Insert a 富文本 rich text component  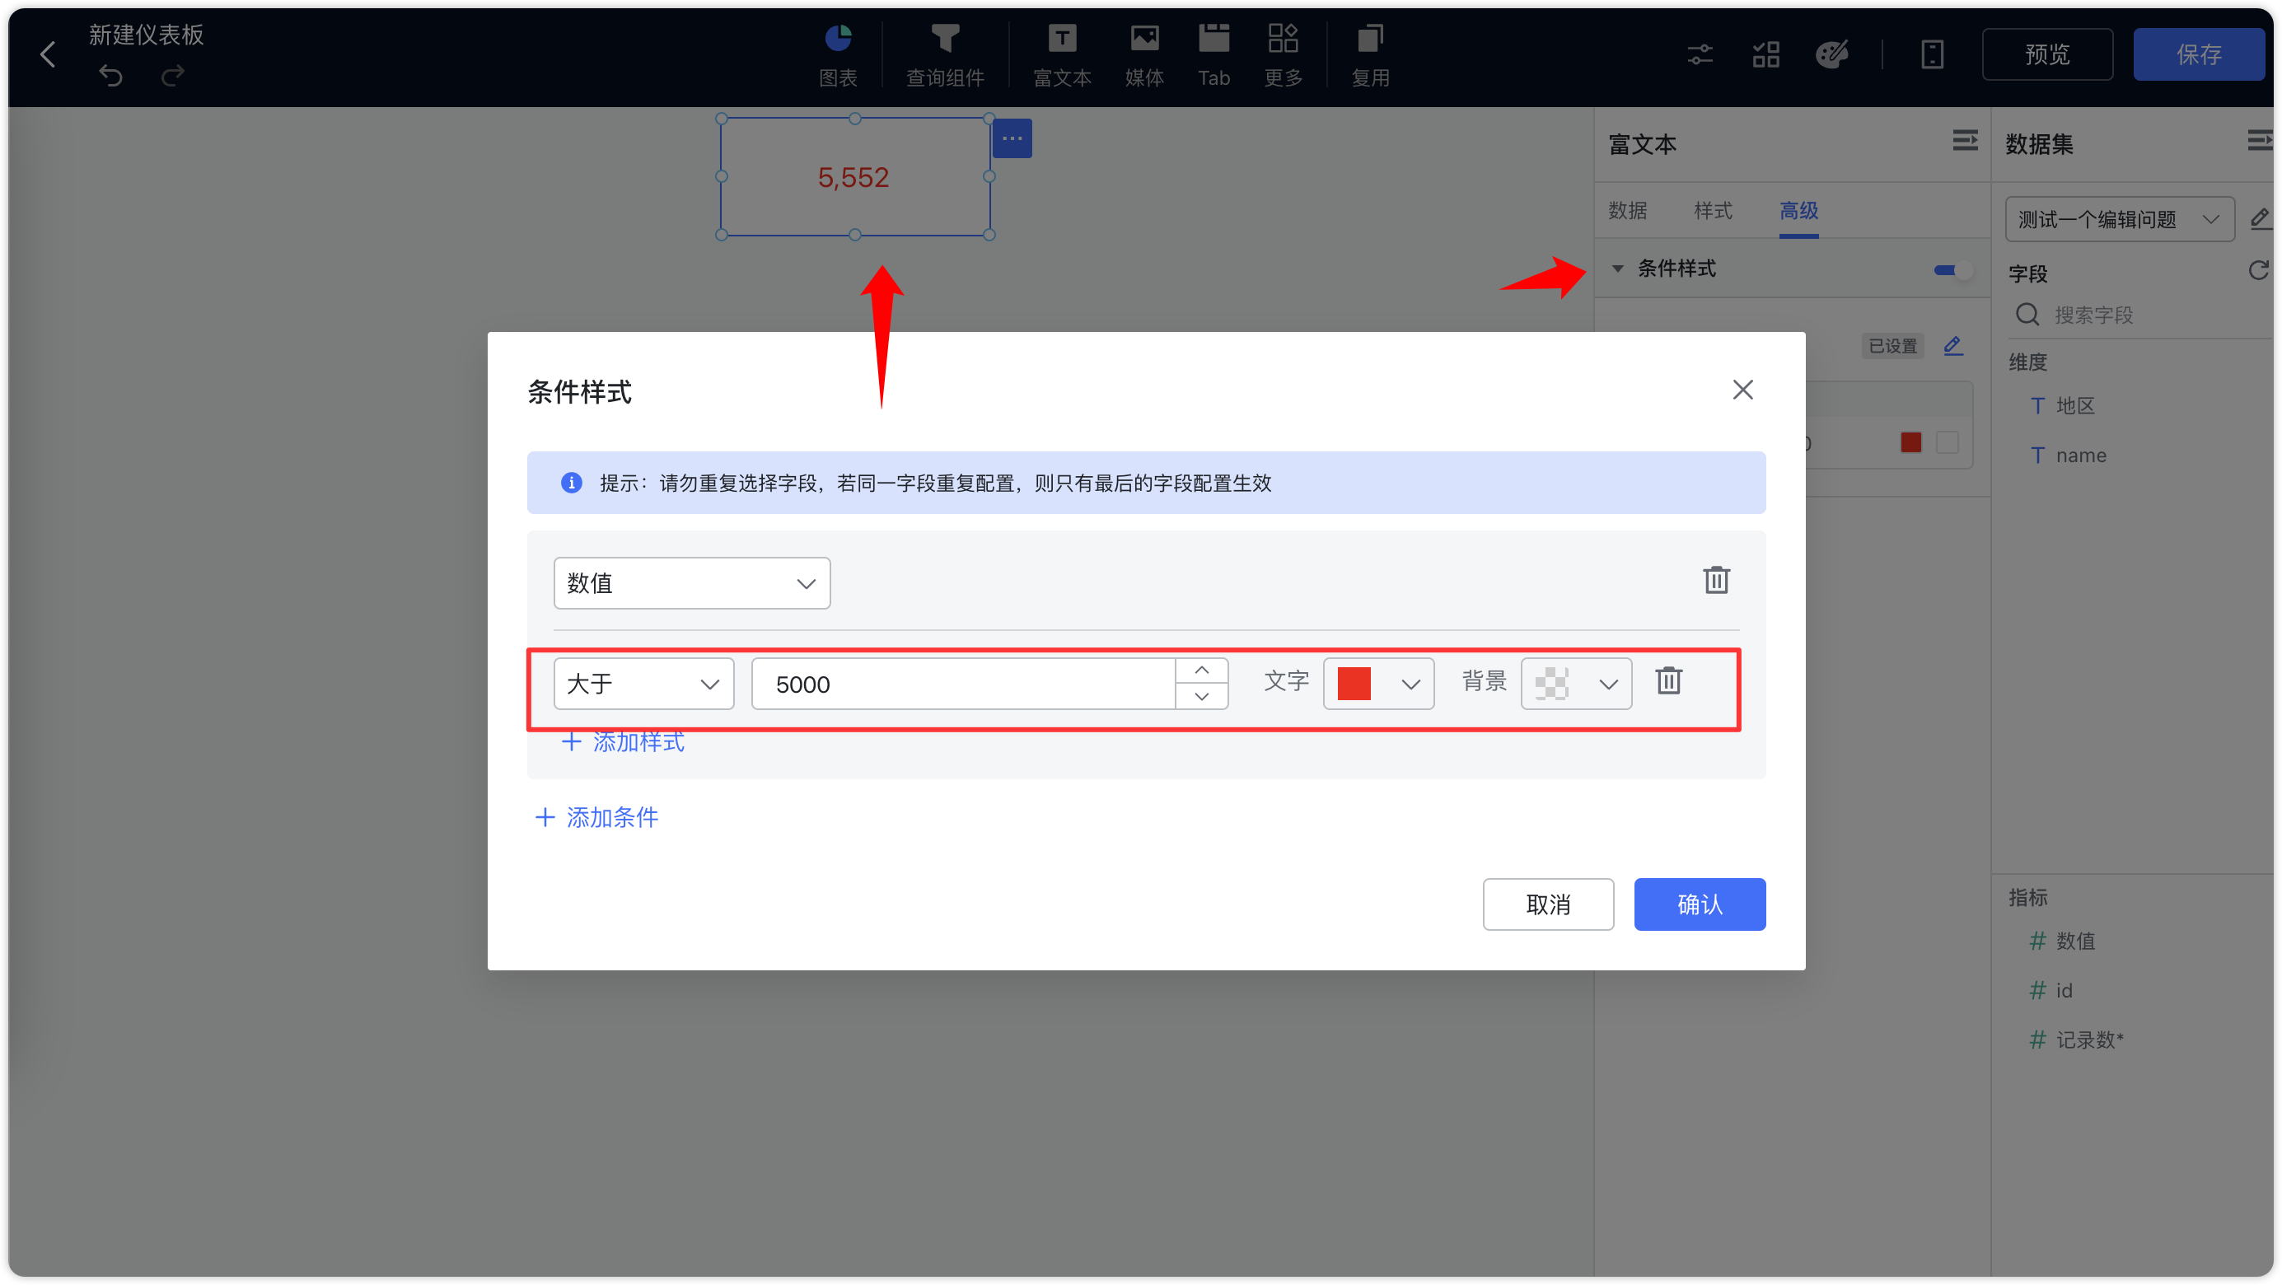click(x=1061, y=54)
